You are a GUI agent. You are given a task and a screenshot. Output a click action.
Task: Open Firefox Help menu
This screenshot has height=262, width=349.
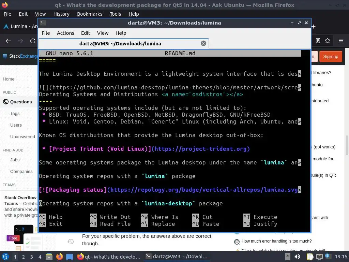(134, 14)
